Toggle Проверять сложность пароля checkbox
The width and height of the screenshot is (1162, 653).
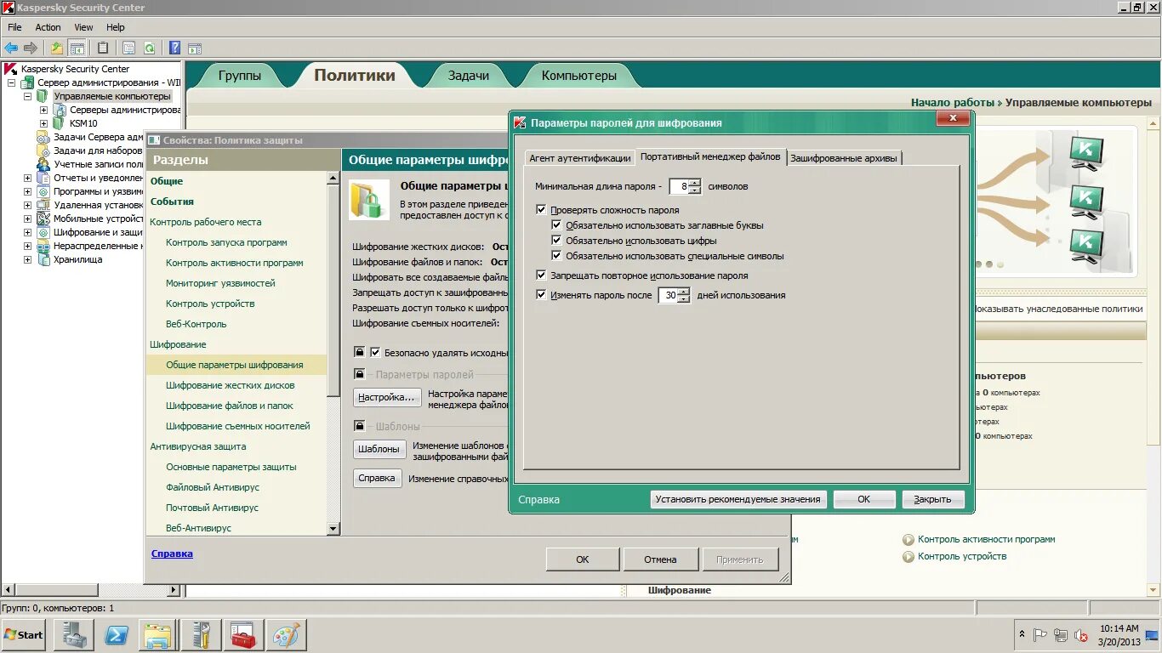coord(541,210)
